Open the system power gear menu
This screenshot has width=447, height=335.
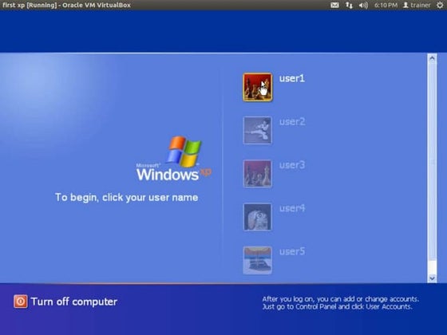click(440, 5)
